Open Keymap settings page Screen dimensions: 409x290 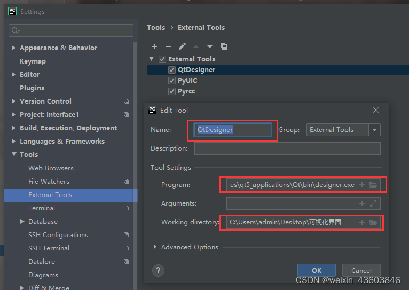coord(33,61)
